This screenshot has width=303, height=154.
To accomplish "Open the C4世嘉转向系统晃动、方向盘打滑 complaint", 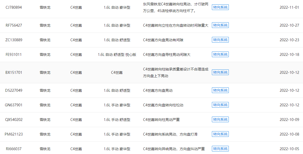I will pos(170,134).
